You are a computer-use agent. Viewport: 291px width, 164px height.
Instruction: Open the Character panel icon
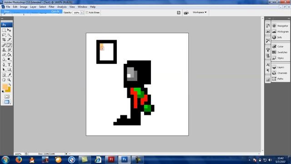click(268, 65)
